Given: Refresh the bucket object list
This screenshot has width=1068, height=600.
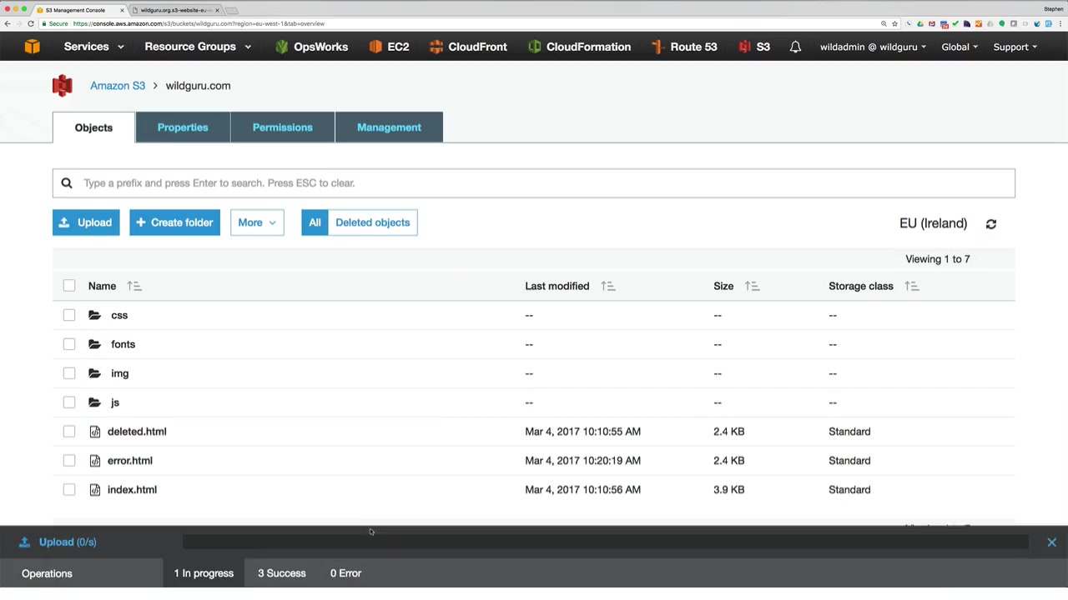Looking at the screenshot, I should [x=991, y=223].
